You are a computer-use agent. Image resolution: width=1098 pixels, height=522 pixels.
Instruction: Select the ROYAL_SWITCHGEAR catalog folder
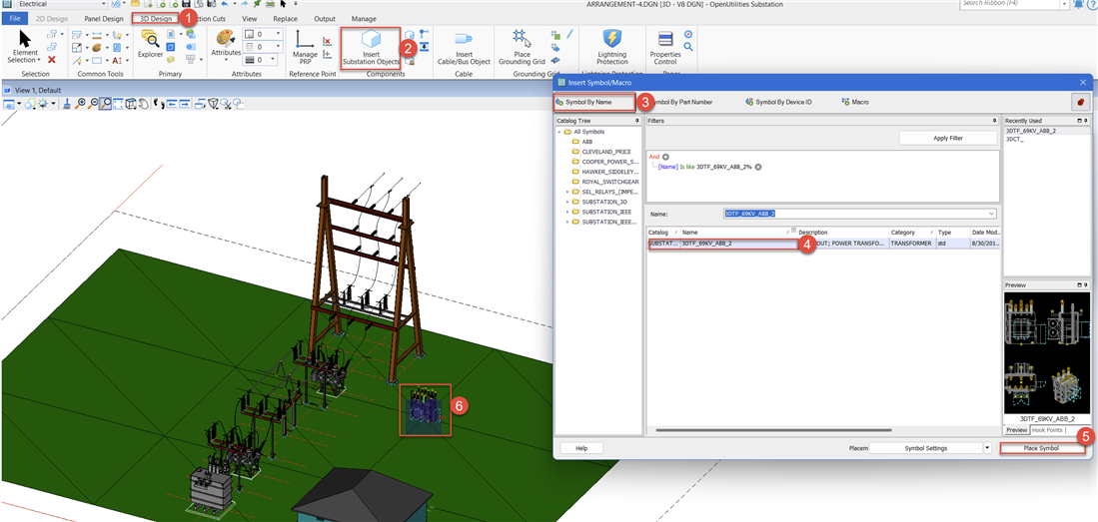coord(609,182)
